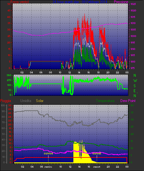Click the Forza vento legend label
Image resolution: width=144 pixels, height=171 pixels.
[x=20, y=2]
